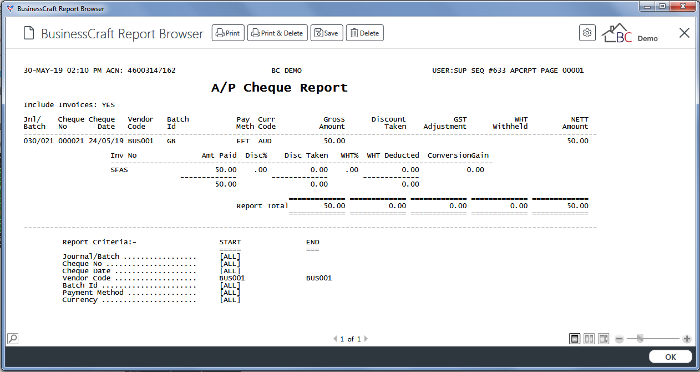The width and height of the screenshot is (700, 372).
Task: Click the app icon in the title bar
Action: pyautogui.click(x=10, y=8)
